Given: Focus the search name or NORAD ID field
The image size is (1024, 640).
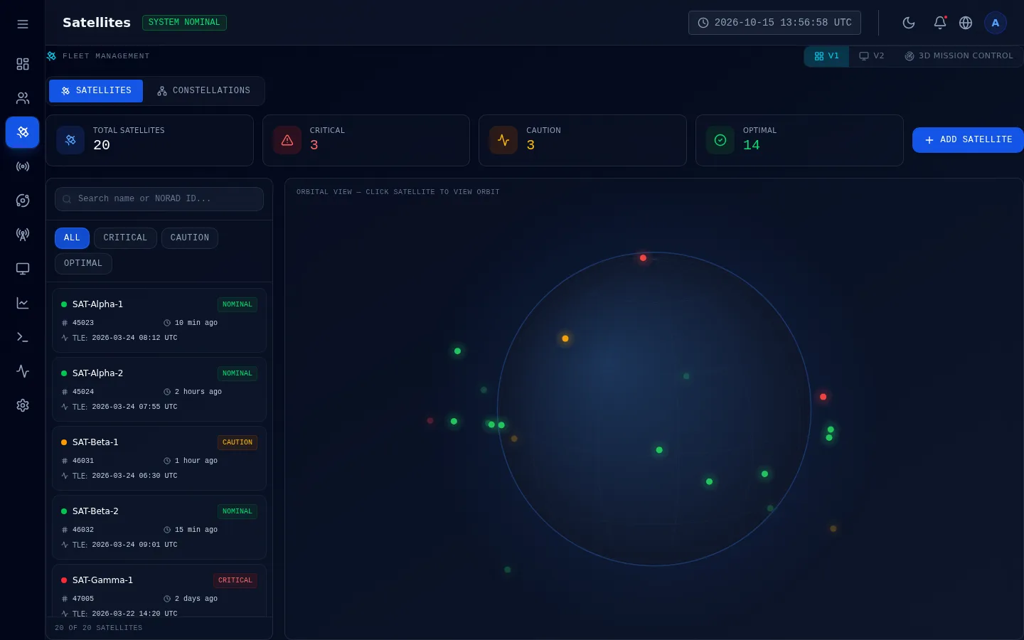Looking at the screenshot, I should 159,199.
